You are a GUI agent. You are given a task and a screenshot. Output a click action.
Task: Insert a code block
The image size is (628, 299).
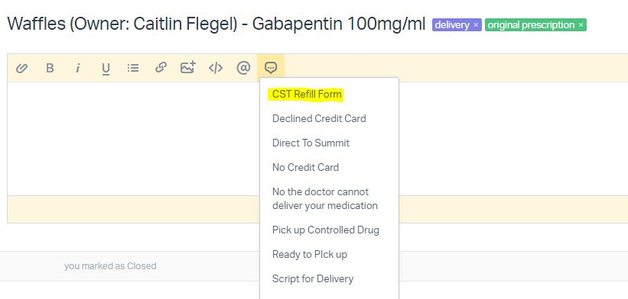tap(216, 68)
